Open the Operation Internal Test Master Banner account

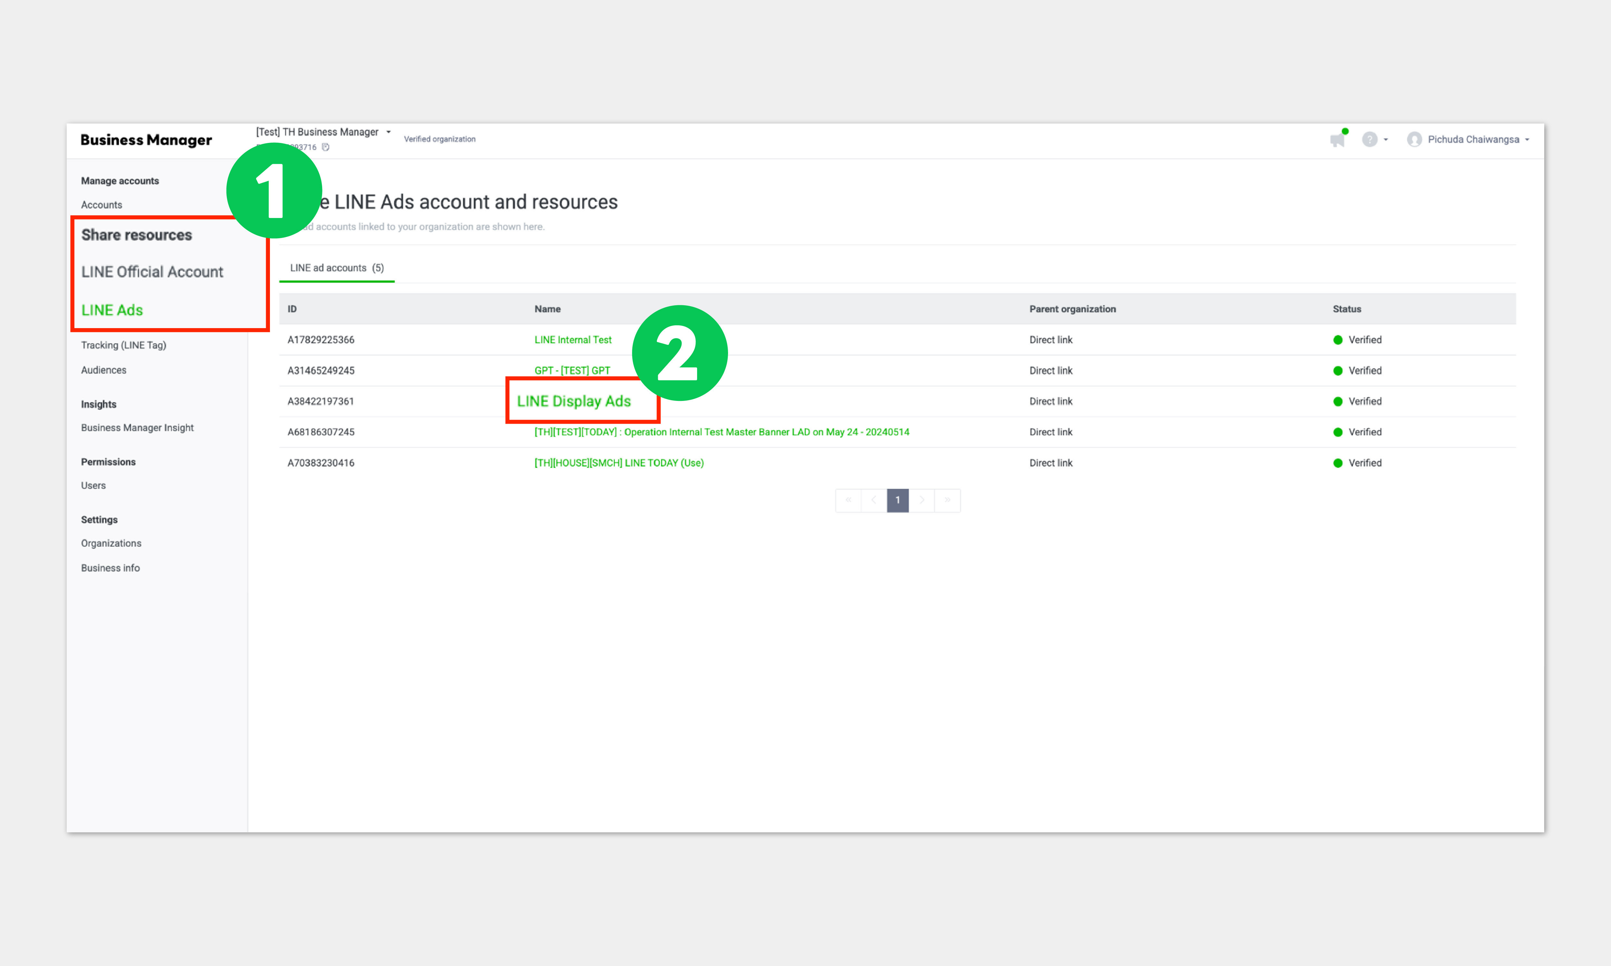[722, 432]
